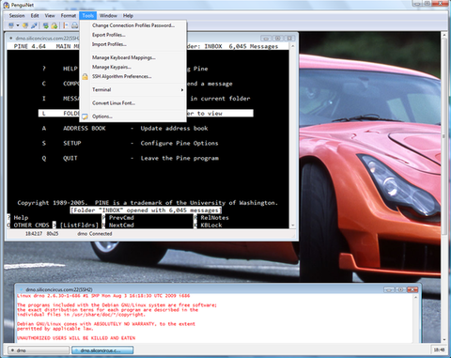
Task: Click the Options menu entry icon
Action: point(85,117)
